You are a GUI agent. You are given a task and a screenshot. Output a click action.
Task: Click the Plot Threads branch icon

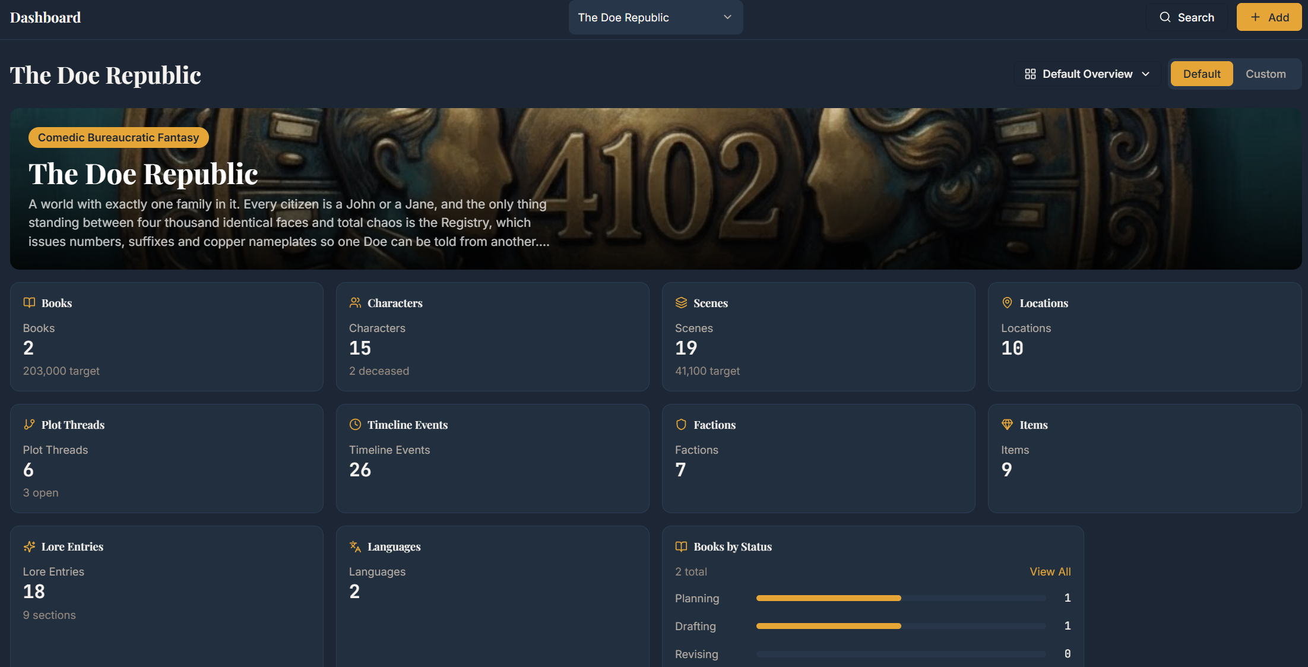[x=29, y=425]
